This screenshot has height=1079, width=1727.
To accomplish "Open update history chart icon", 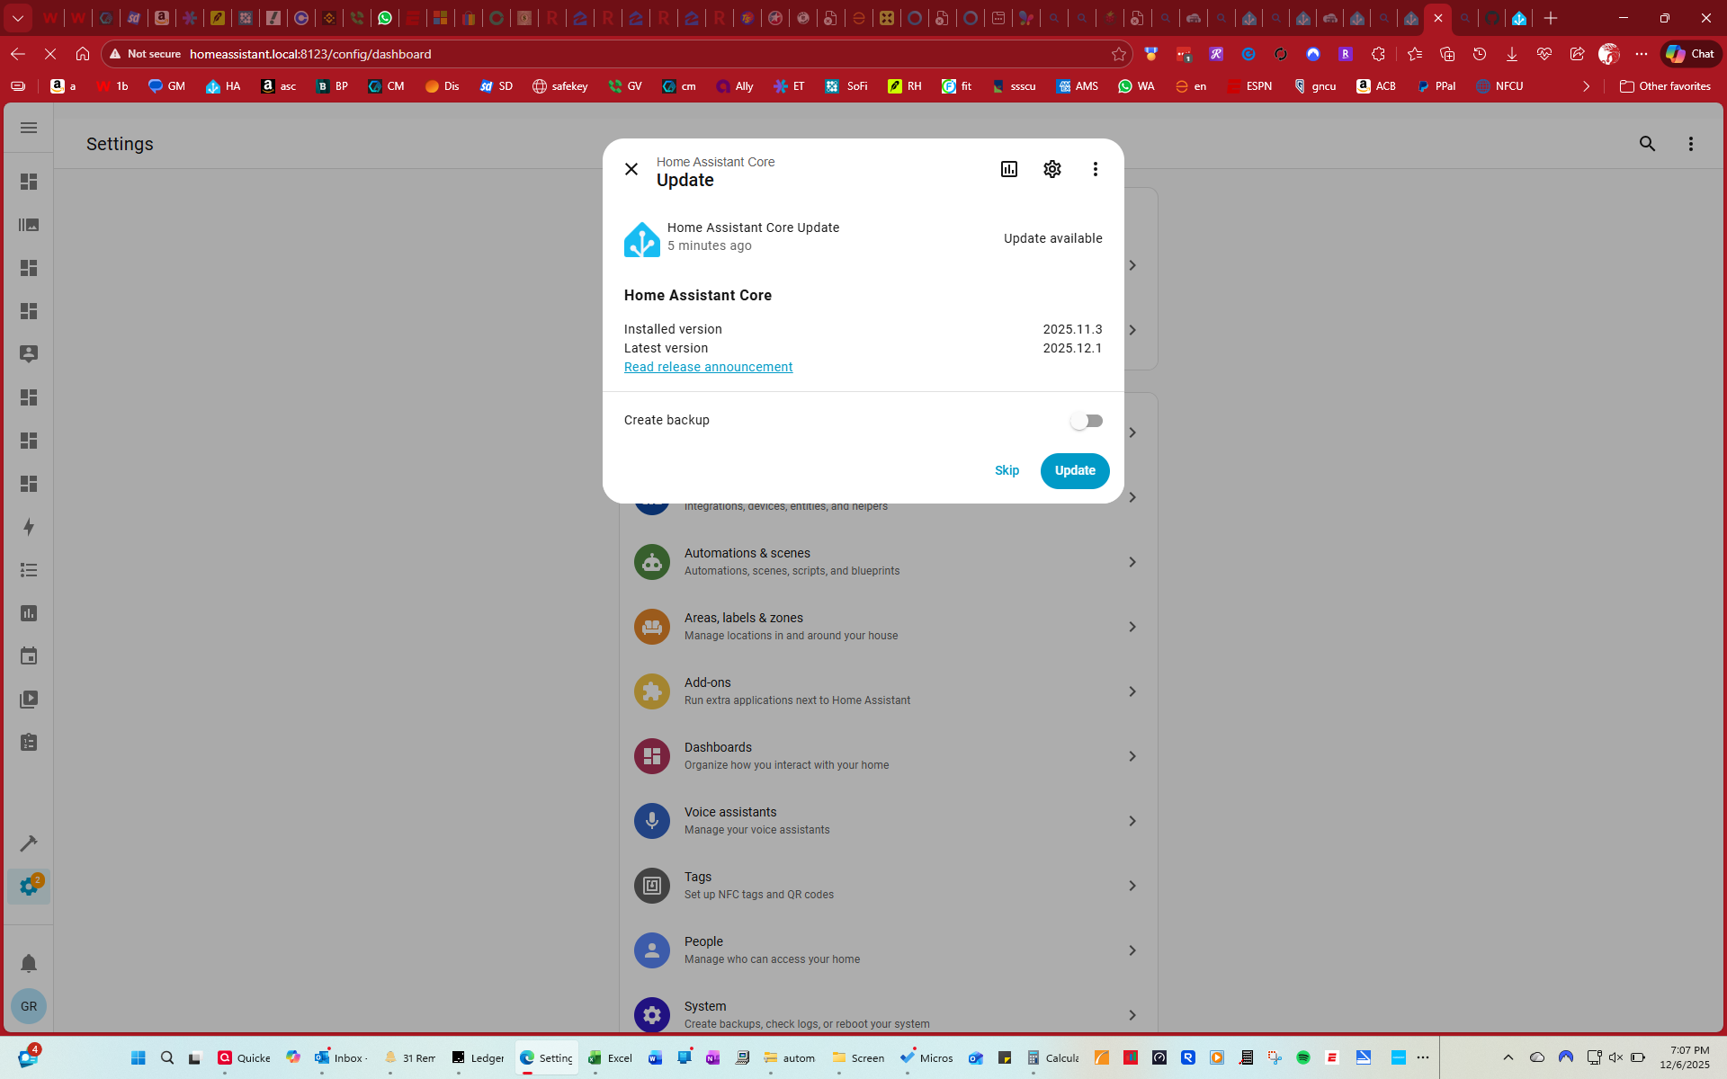I will click(1009, 169).
